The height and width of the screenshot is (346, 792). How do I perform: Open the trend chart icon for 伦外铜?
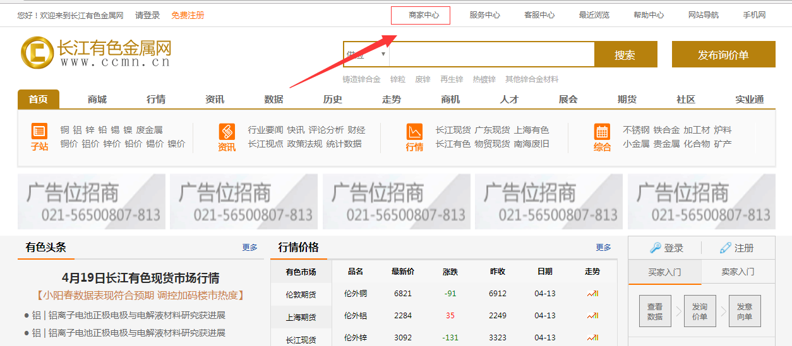(x=592, y=294)
